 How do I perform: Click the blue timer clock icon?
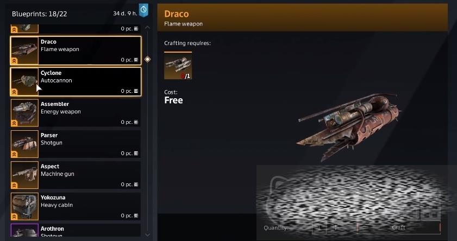click(x=143, y=10)
